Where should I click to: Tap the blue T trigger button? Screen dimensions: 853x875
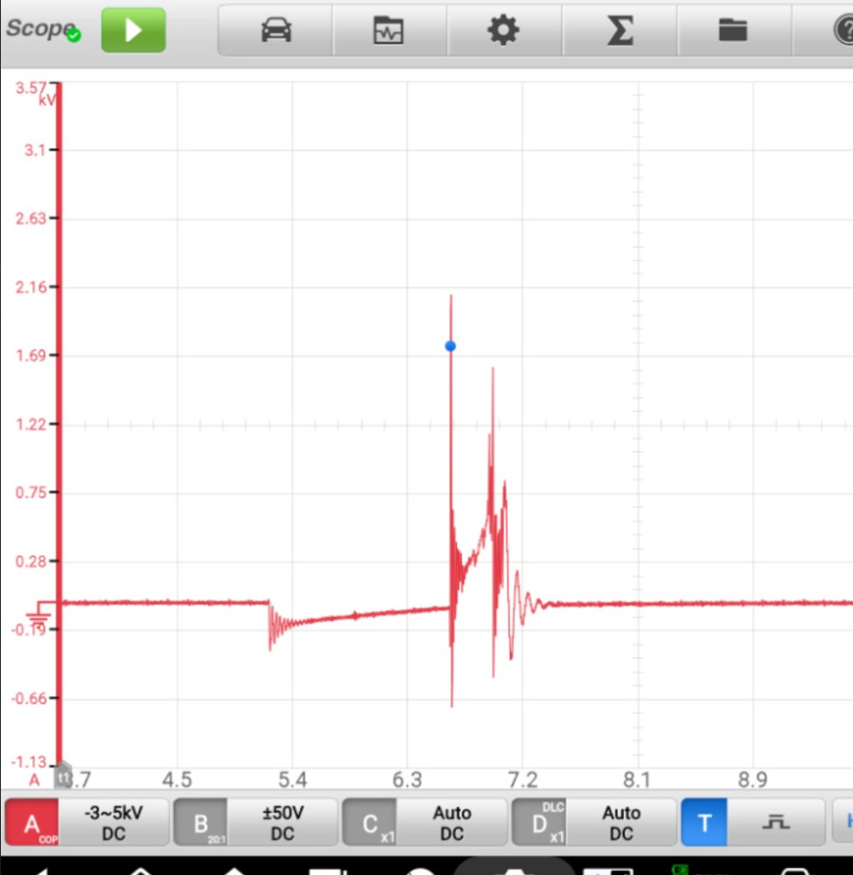pyautogui.click(x=703, y=822)
